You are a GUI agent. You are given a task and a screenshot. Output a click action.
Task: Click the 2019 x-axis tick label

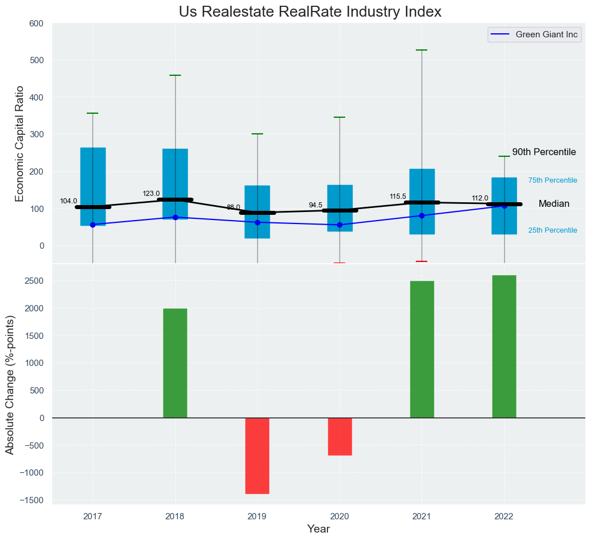pos(257,516)
